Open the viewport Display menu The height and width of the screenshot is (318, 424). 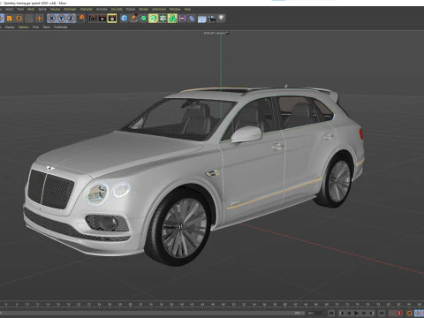point(10,26)
